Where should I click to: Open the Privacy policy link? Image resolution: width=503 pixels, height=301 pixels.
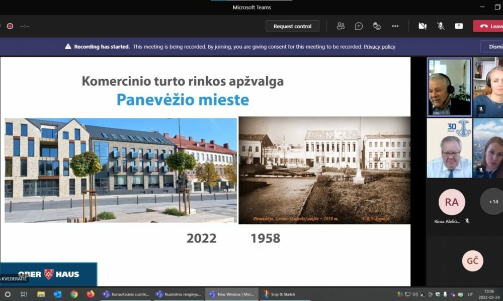[379, 47]
